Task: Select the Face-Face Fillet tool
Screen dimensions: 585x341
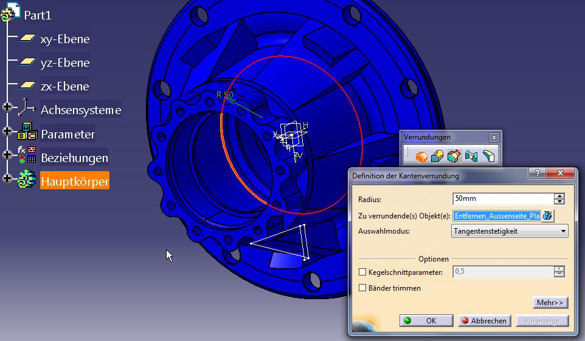Action: point(471,157)
